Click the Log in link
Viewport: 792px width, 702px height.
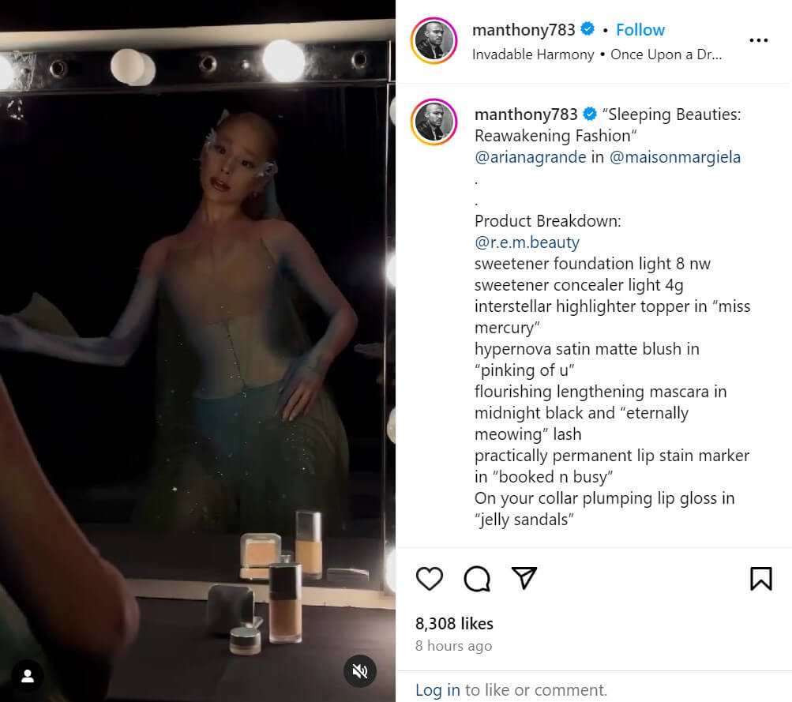pos(437,689)
